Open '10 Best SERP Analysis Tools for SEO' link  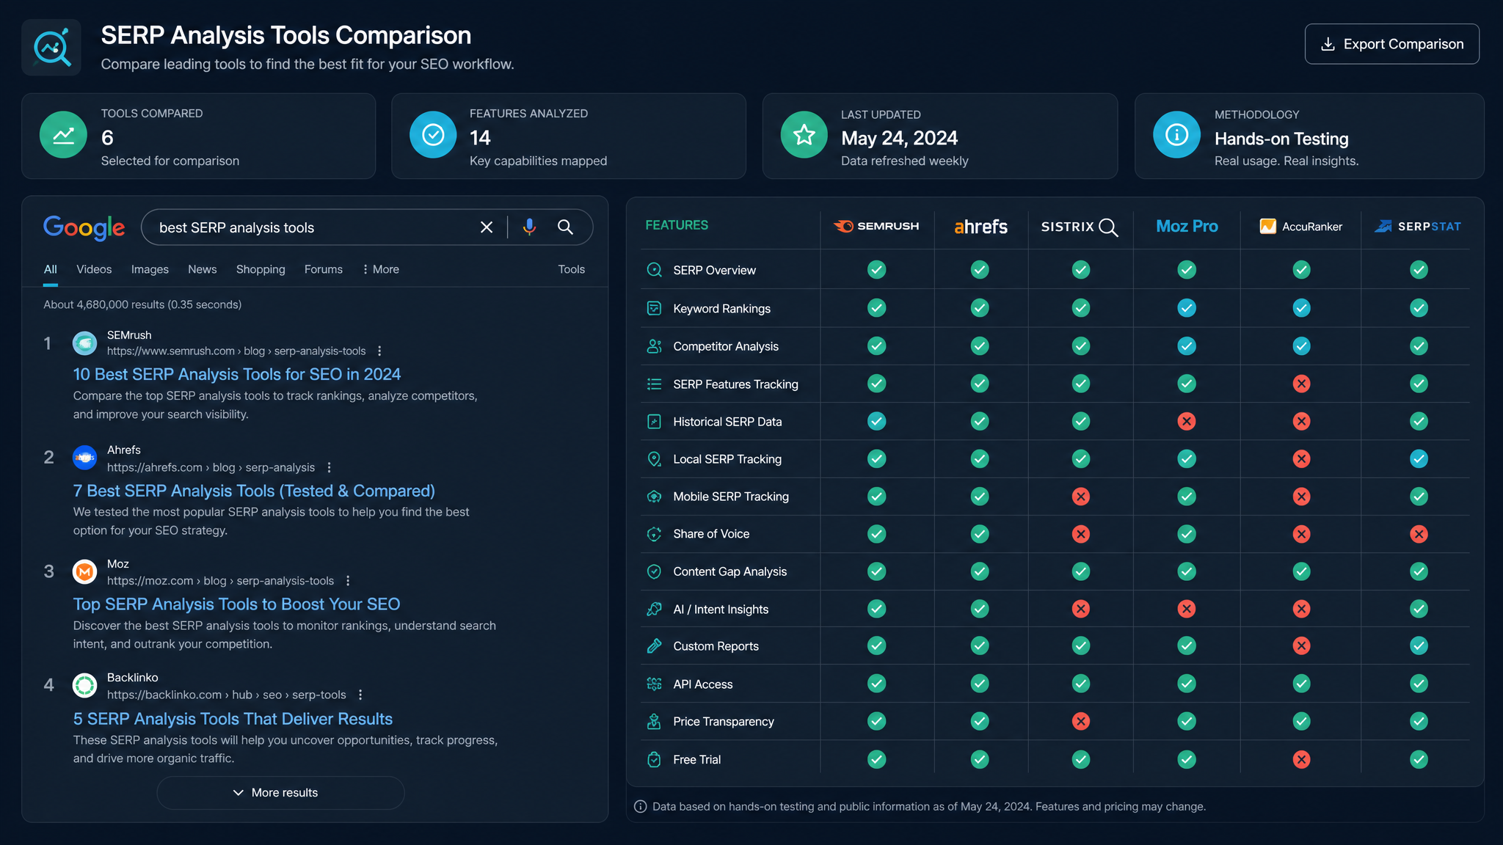point(237,374)
